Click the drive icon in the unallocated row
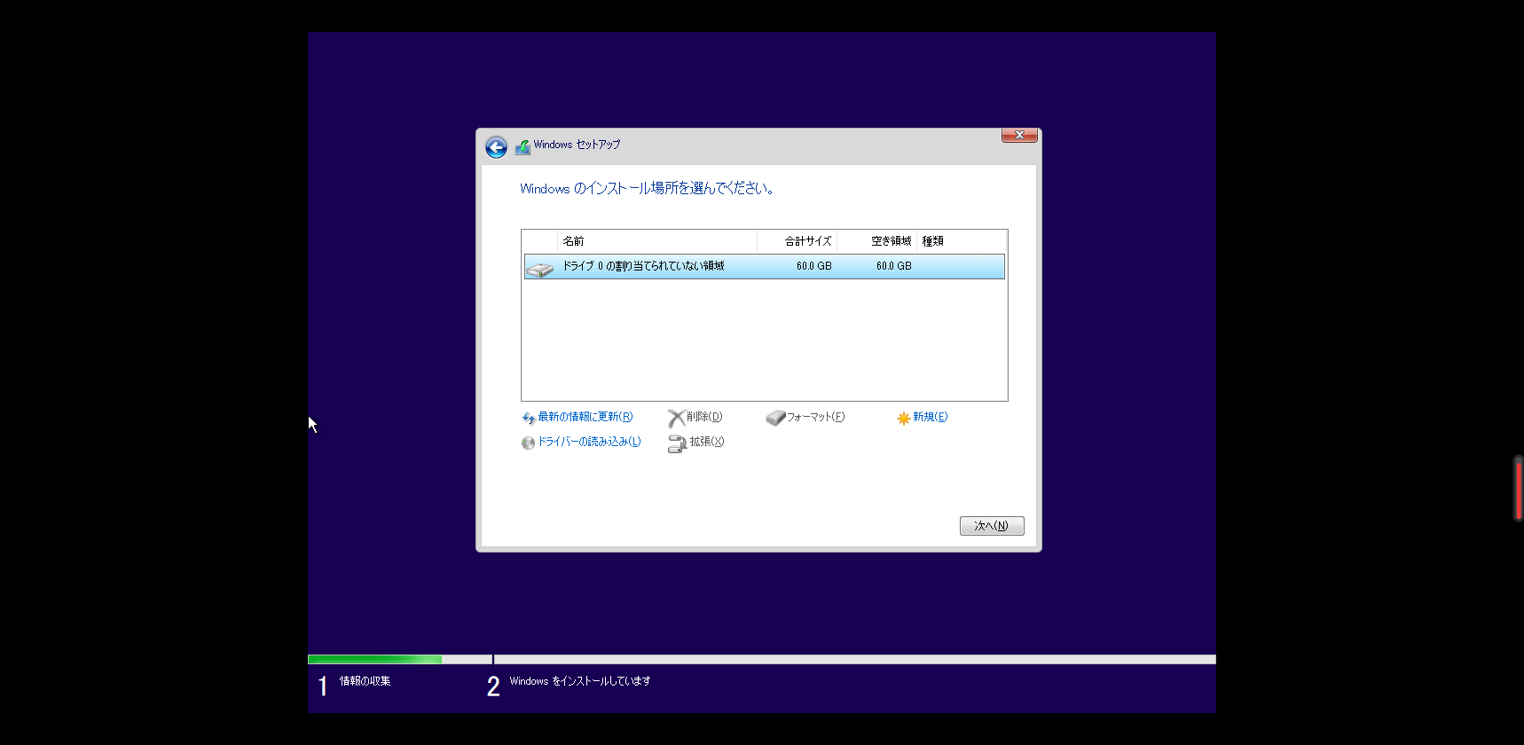 539,269
